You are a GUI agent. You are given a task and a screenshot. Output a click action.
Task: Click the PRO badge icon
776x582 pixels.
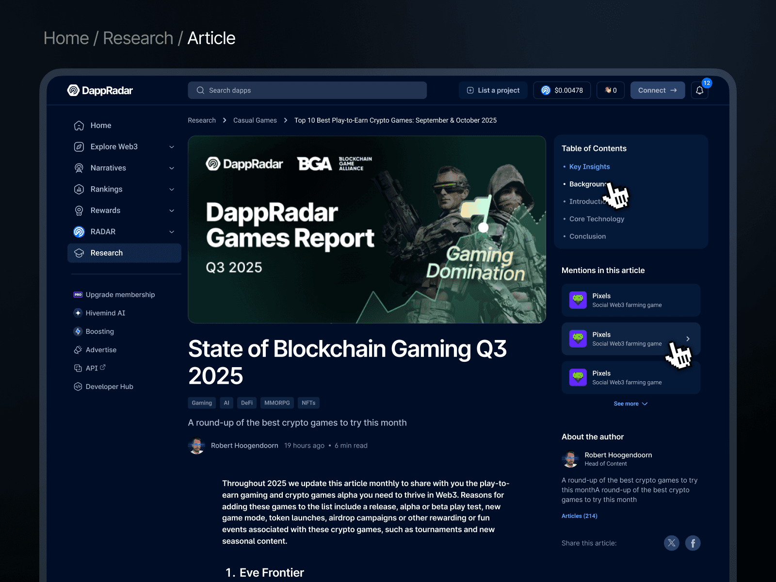[x=78, y=295]
